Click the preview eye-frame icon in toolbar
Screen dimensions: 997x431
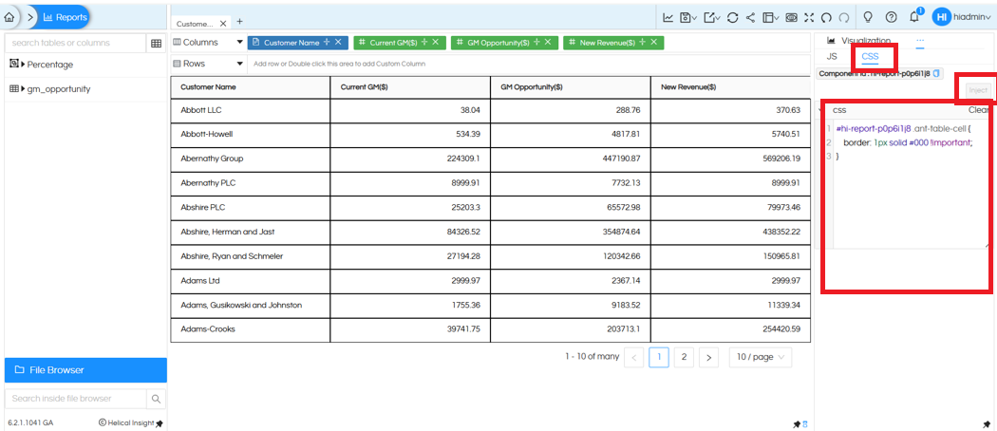pyautogui.click(x=792, y=18)
